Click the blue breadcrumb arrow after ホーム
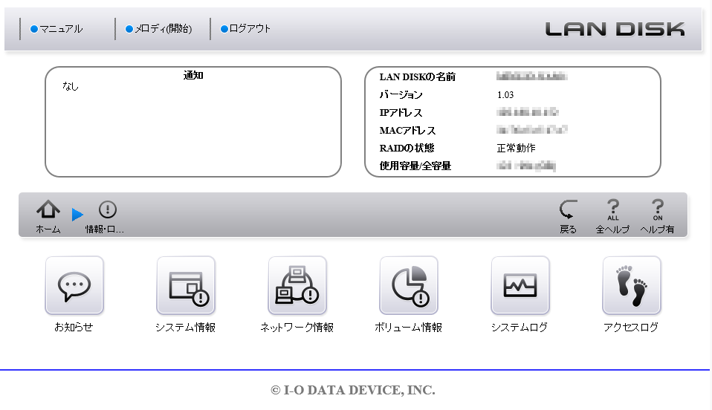Image resolution: width=712 pixels, height=410 pixels. pyautogui.click(x=77, y=215)
